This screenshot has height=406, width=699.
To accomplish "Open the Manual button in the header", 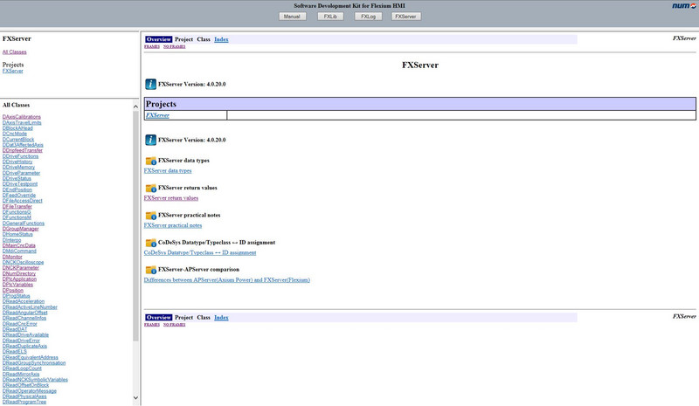I will click(294, 17).
